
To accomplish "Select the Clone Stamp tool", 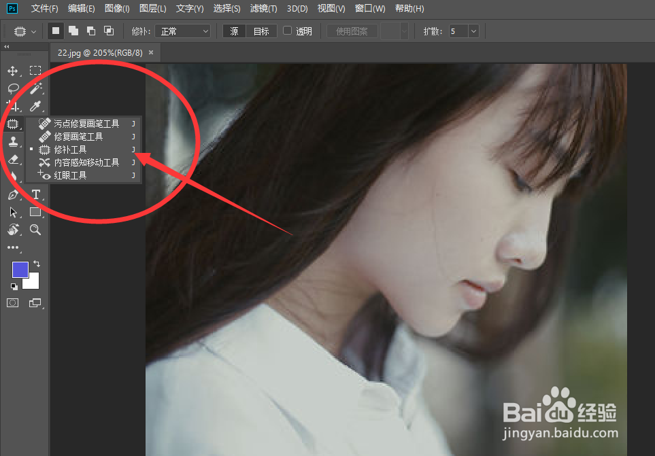I will tap(13, 142).
